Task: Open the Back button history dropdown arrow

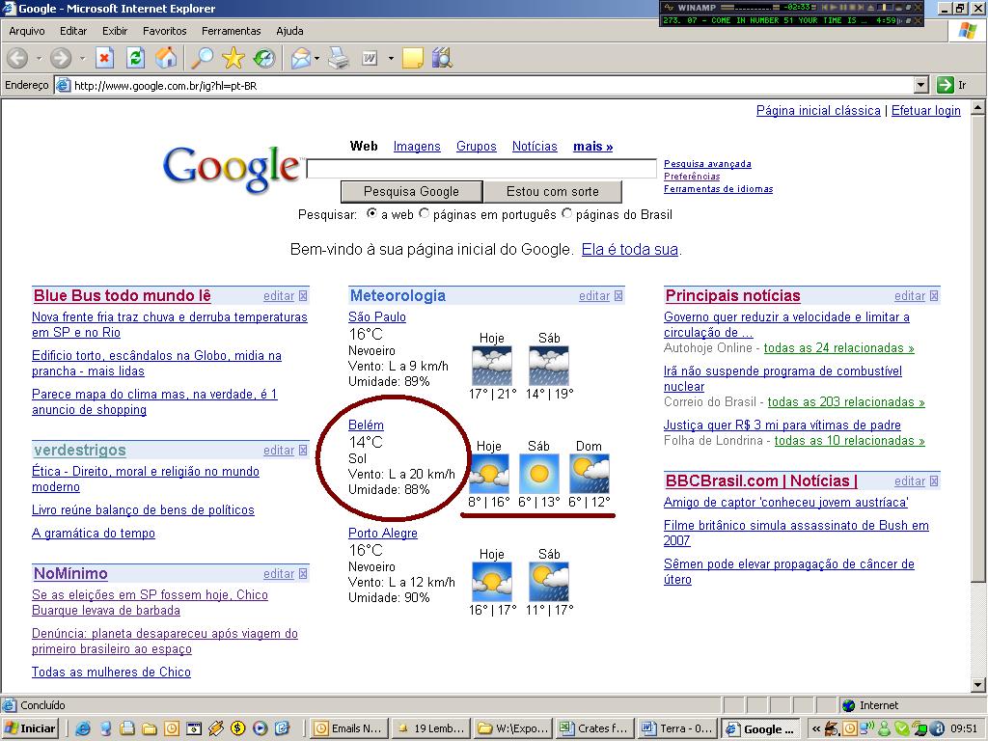Action: click(39, 59)
